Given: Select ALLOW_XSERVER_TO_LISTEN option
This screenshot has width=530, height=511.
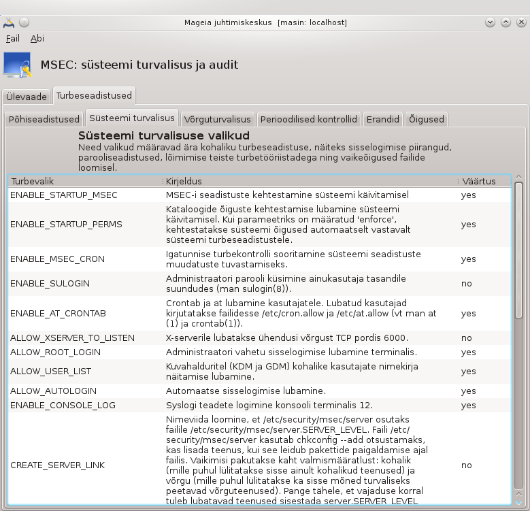Looking at the screenshot, I should (260, 338).
